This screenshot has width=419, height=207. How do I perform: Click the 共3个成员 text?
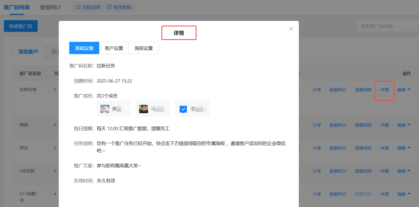coord(107,96)
